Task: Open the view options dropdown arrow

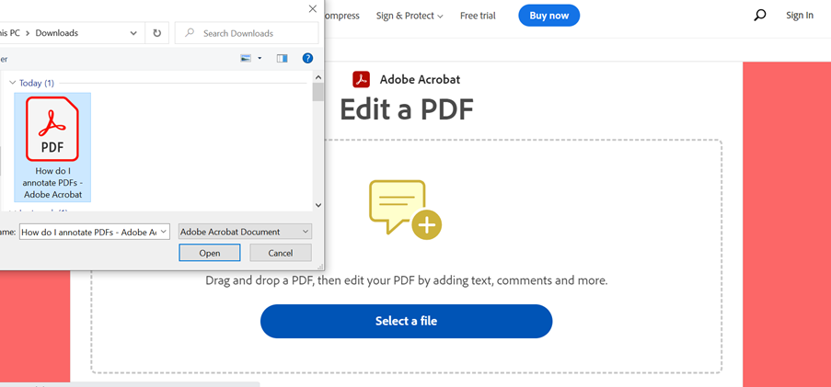Action: tap(260, 58)
